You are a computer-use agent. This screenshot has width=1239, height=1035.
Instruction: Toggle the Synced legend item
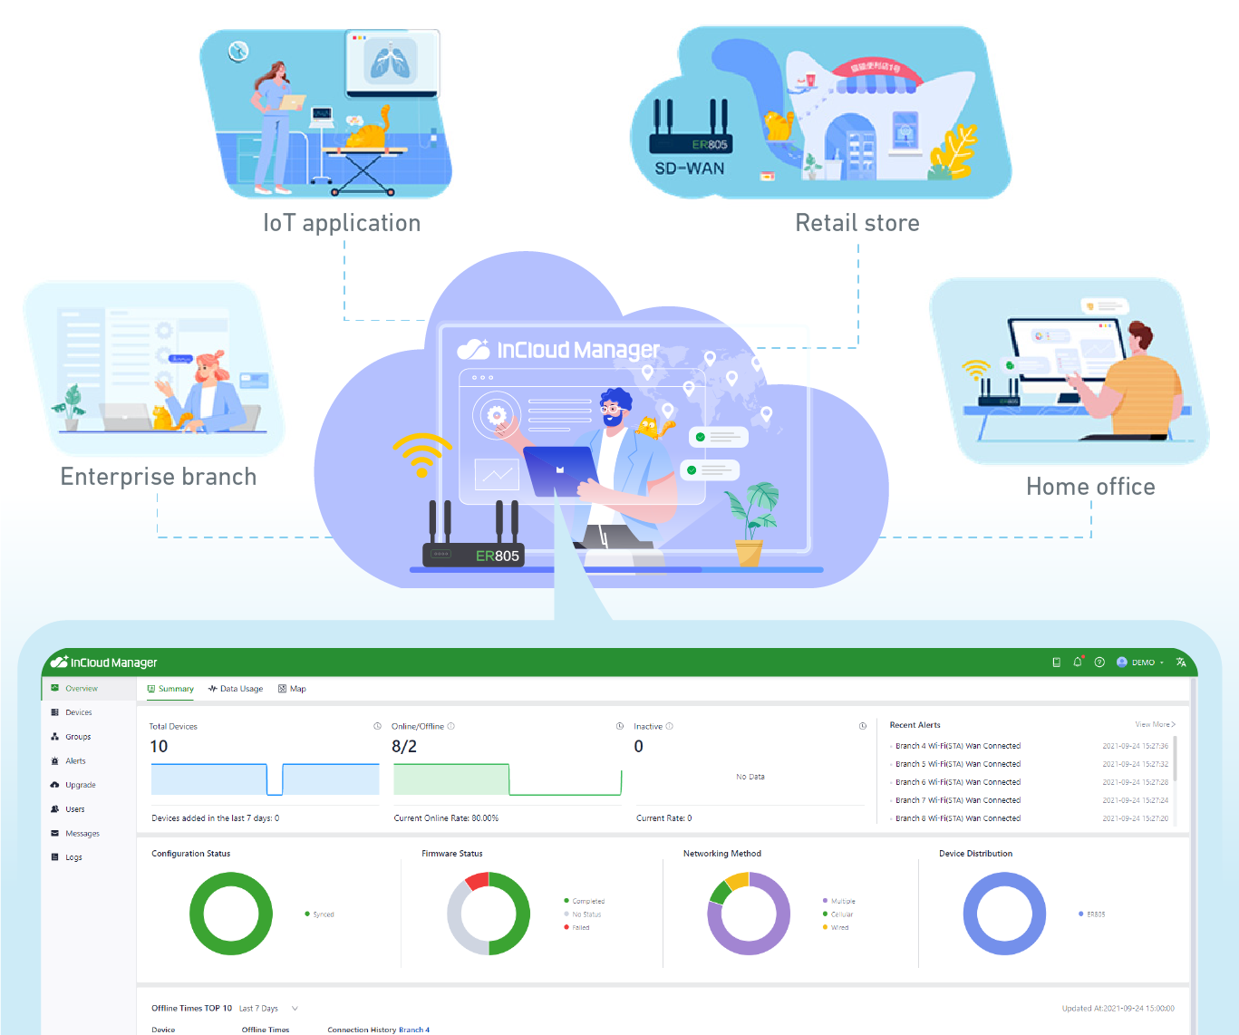click(x=319, y=914)
